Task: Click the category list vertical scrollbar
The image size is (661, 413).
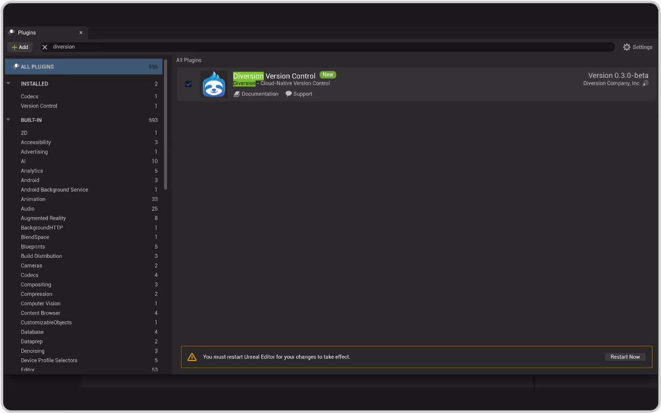Action: (x=165, y=124)
